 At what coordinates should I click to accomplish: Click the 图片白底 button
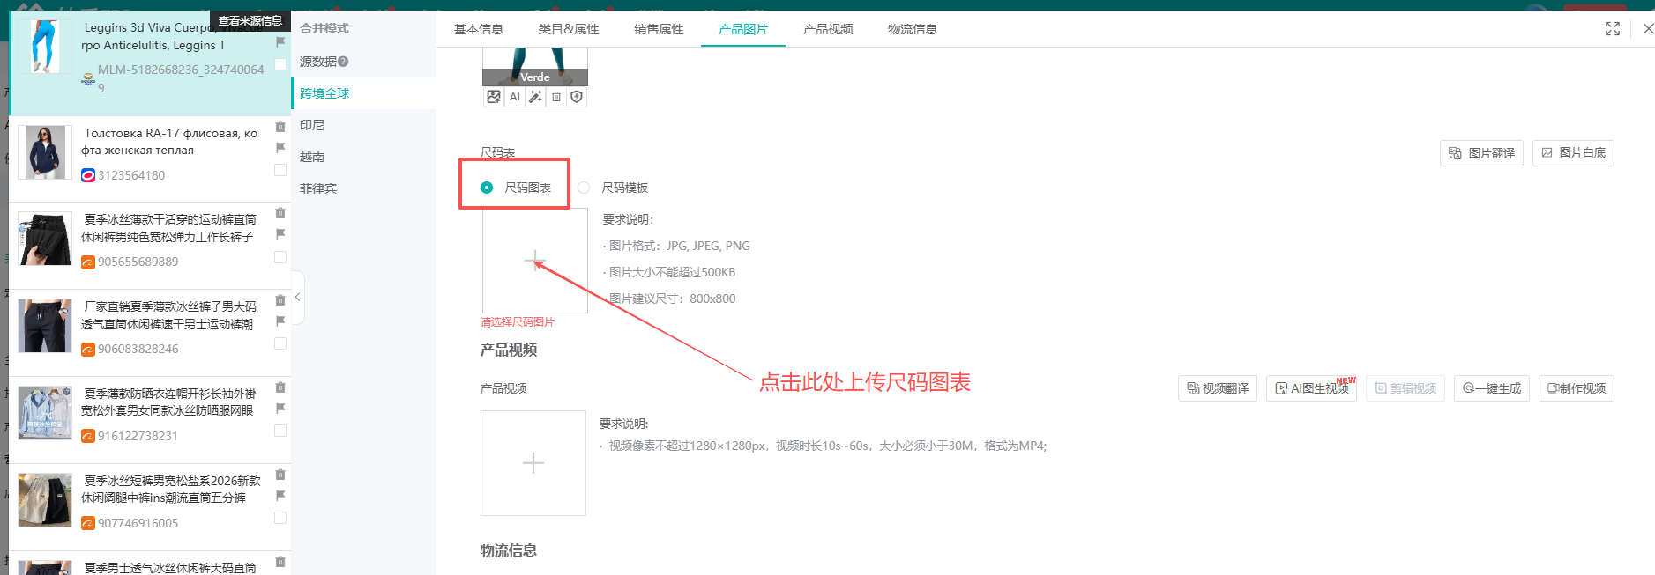(1573, 153)
